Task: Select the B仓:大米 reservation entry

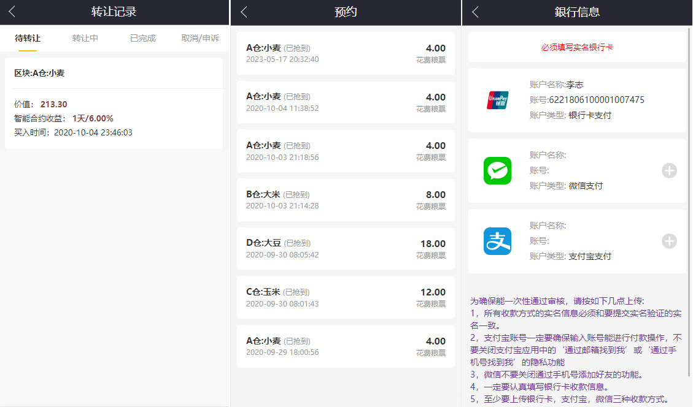Action: tap(346, 200)
